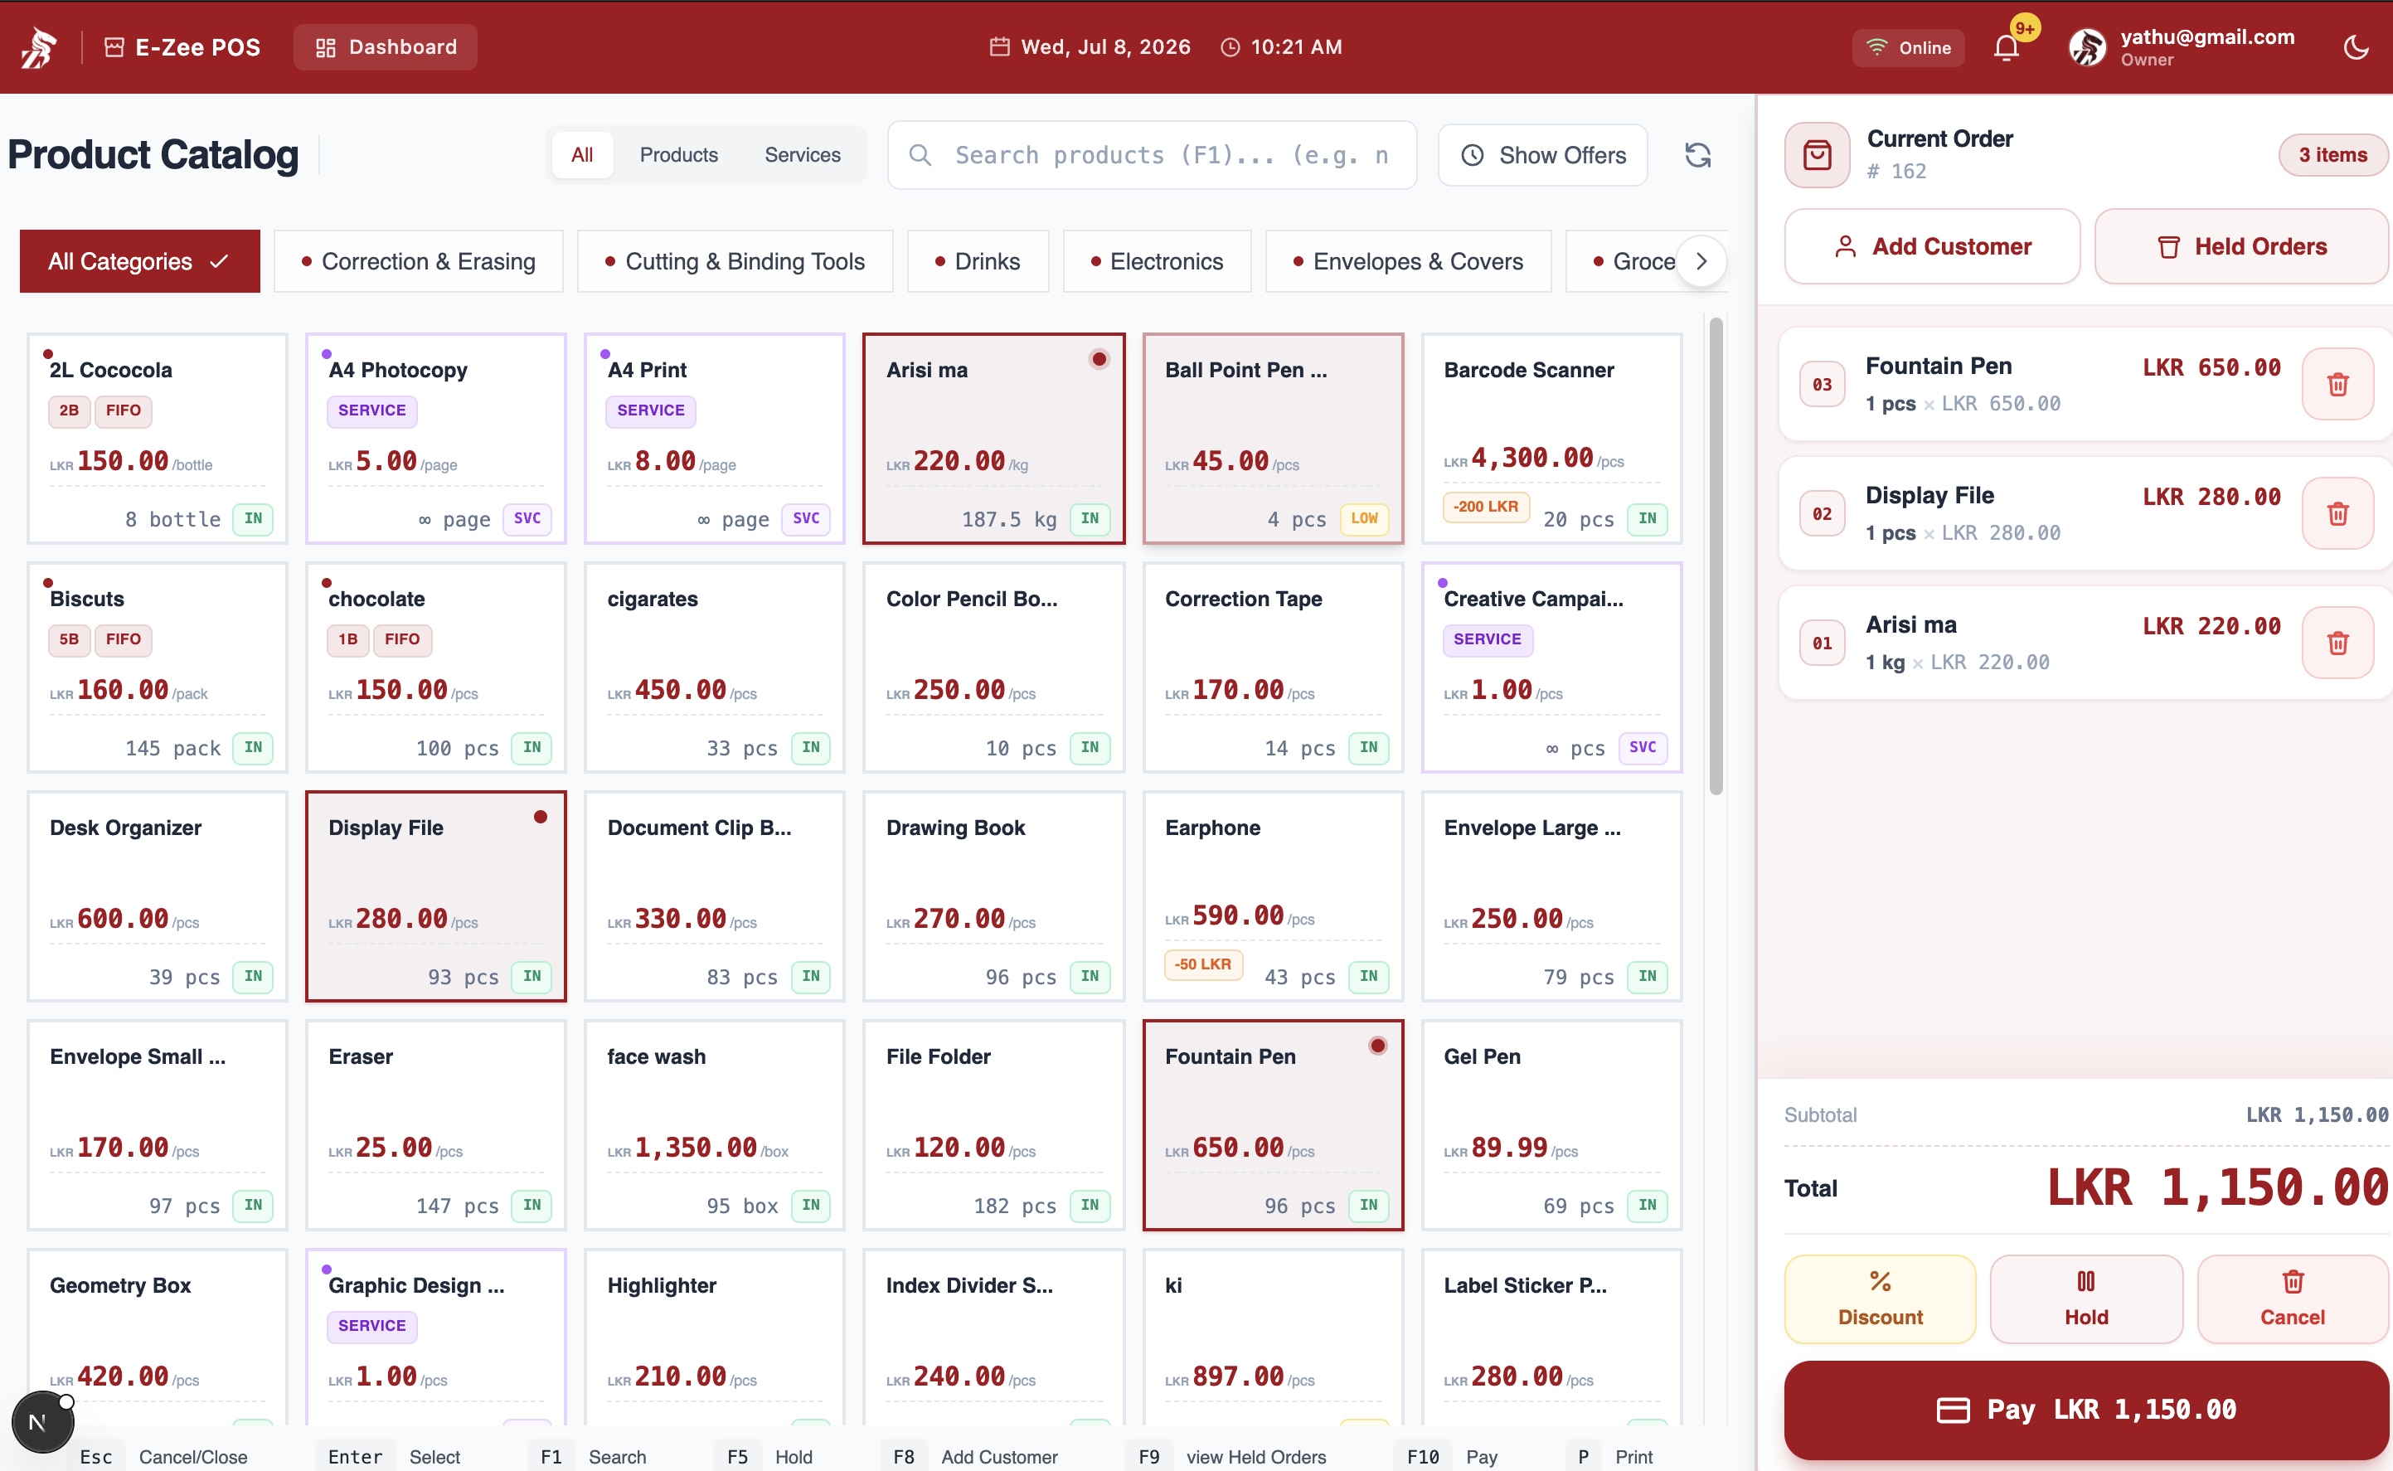
Task: Click the refresh catalog icon
Action: point(1697,155)
